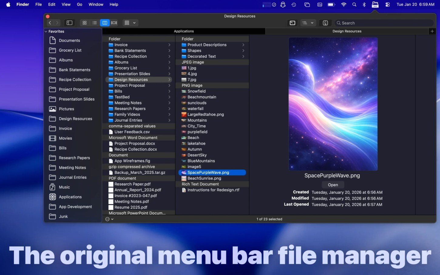The height and width of the screenshot is (275, 440).
Task: Click inside the Search field
Action: tap(384, 23)
